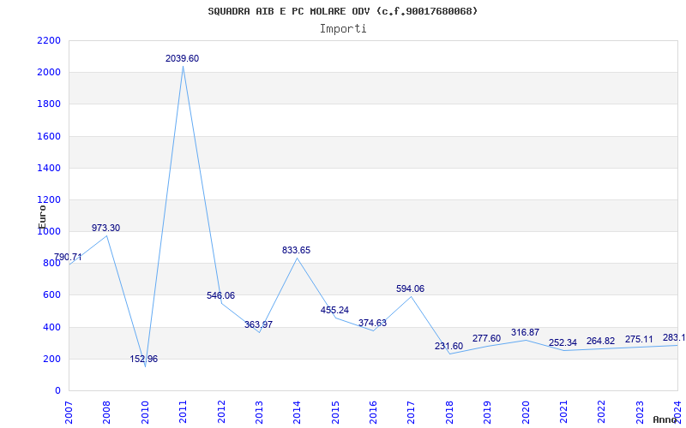Select the 316.87 data label
The height and width of the screenshot is (428, 686).
[525, 333]
